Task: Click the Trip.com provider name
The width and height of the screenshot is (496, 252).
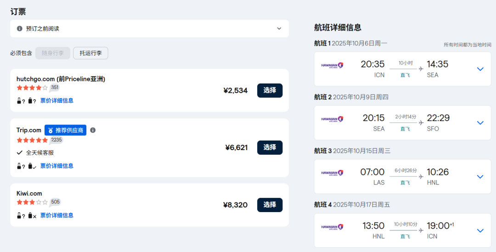Action: pyautogui.click(x=29, y=130)
